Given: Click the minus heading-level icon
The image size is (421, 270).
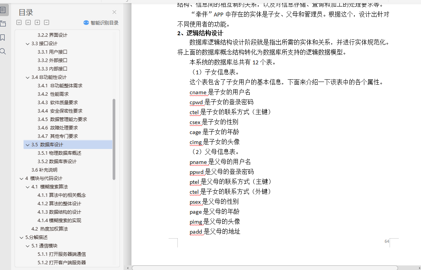Looking at the screenshot, I should (46, 23).
